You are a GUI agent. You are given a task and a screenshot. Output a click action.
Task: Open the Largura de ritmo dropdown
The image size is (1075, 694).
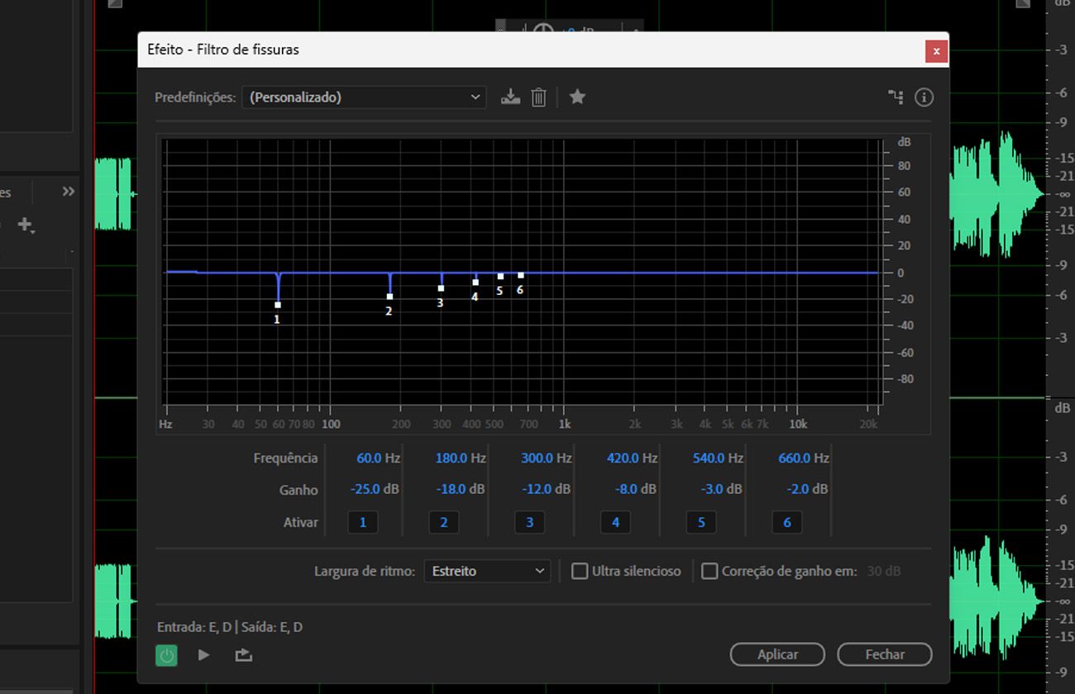click(487, 571)
